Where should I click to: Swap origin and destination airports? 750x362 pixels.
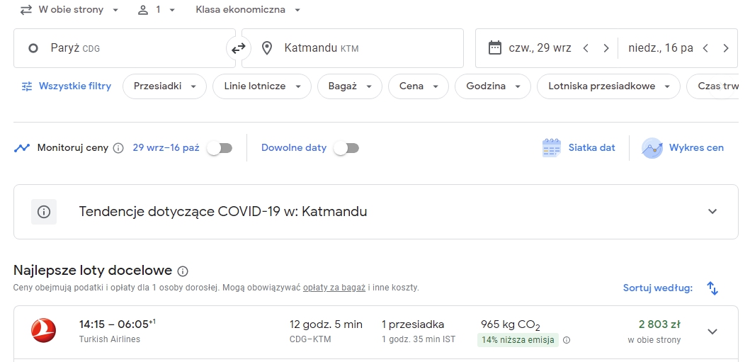point(238,48)
